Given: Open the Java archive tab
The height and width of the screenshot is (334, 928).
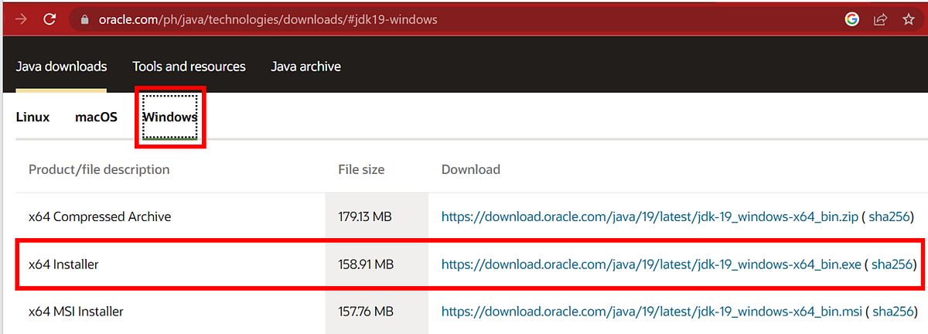Looking at the screenshot, I should (305, 66).
